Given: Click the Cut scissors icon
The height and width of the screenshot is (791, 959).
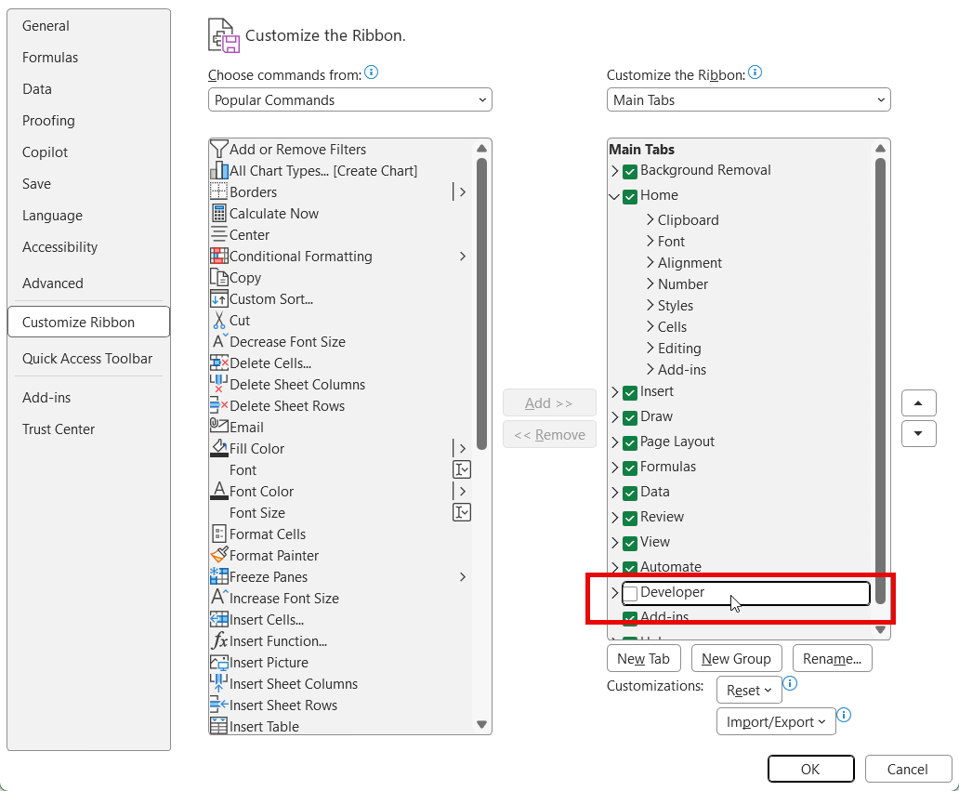Looking at the screenshot, I should (219, 321).
